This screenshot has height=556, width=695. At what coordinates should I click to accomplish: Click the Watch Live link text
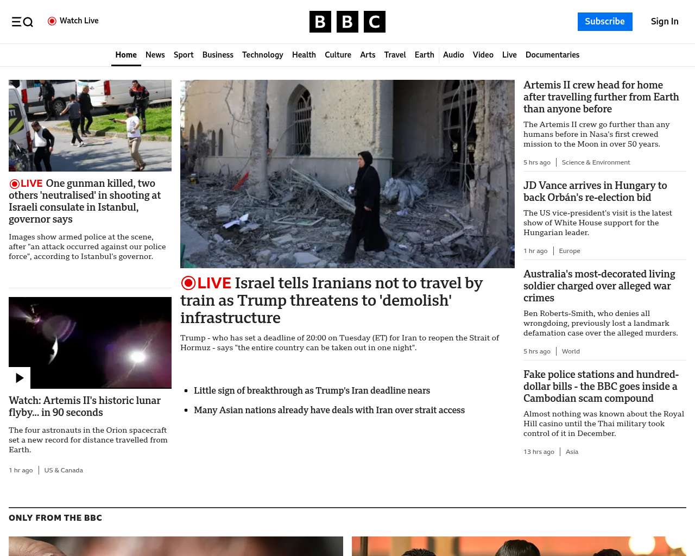pos(79,21)
